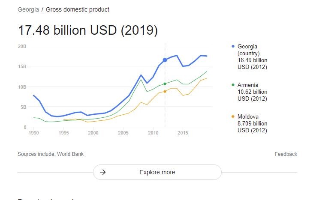Click the 17.48 billion USD (2019) headline

pos(88,30)
